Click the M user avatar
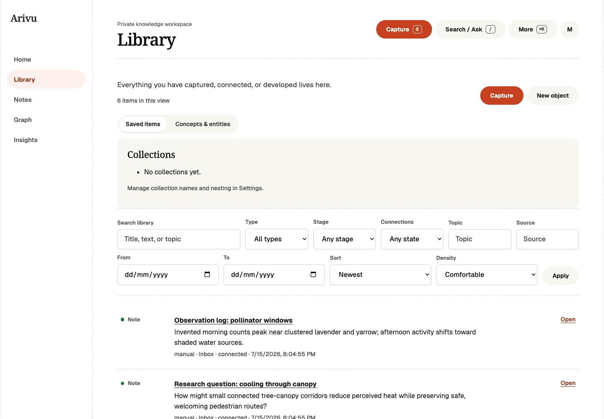 coord(570,29)
